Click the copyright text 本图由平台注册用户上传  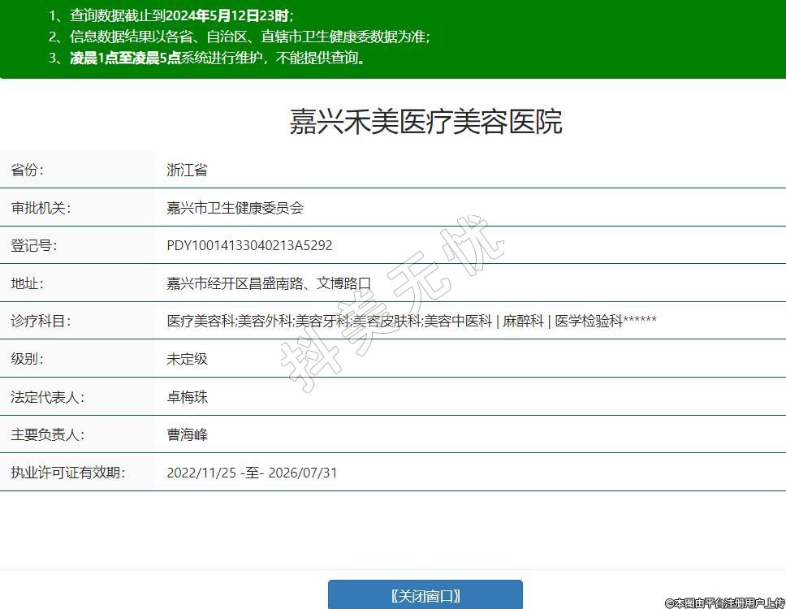coord(723,603)
